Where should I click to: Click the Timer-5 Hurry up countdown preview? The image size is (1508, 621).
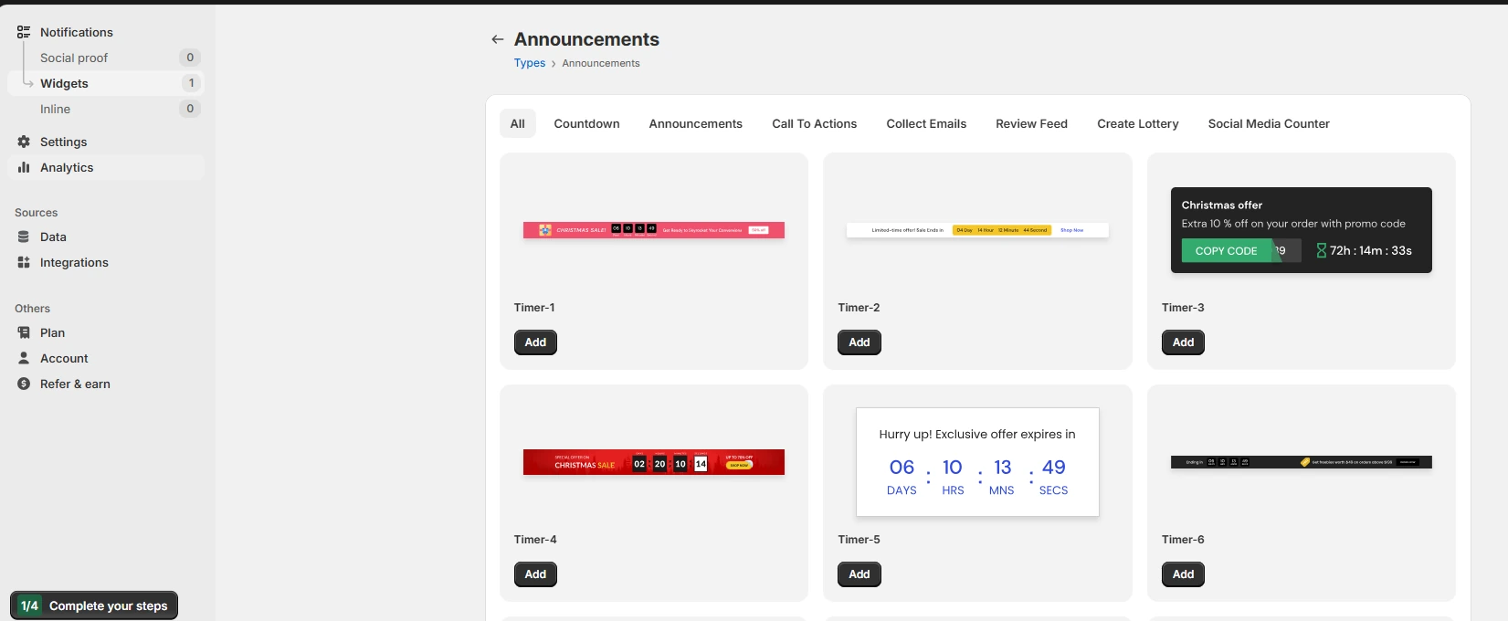click(977, 462)
